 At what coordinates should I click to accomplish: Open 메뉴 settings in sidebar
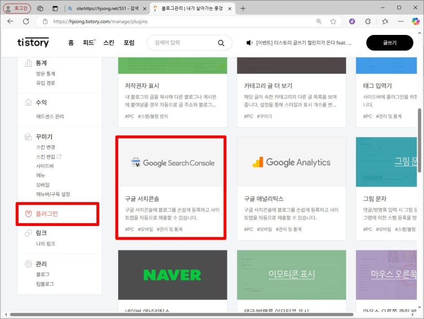pos(41,175)
